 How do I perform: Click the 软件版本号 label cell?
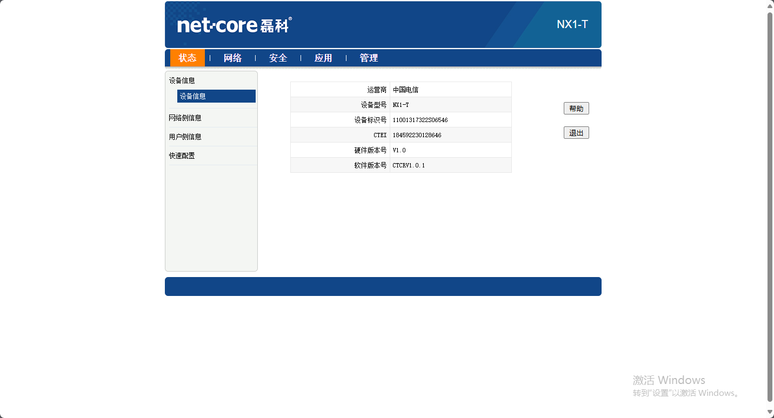click(340, 165)
